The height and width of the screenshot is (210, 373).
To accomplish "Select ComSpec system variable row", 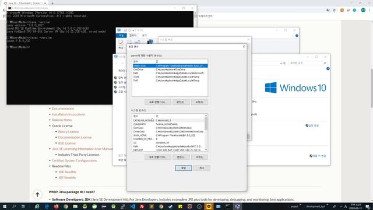I will 168,128.
